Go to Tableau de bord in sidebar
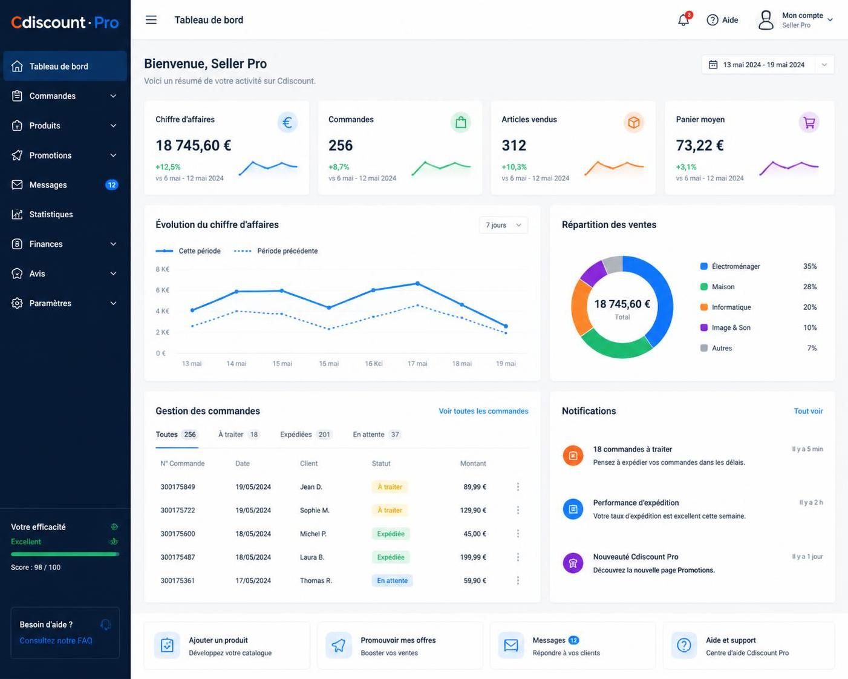The image size is (848, 679). (x=65, y=66)
